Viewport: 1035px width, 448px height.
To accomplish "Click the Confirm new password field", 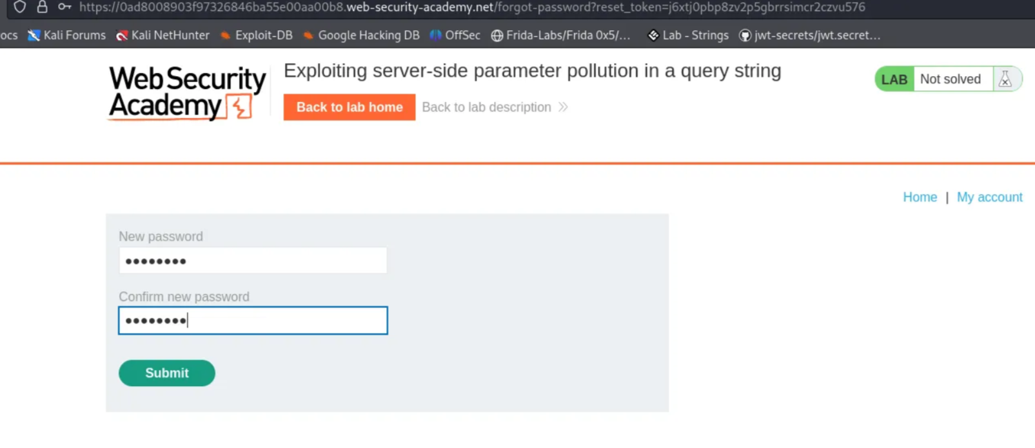I will click(x=253, y=320).
